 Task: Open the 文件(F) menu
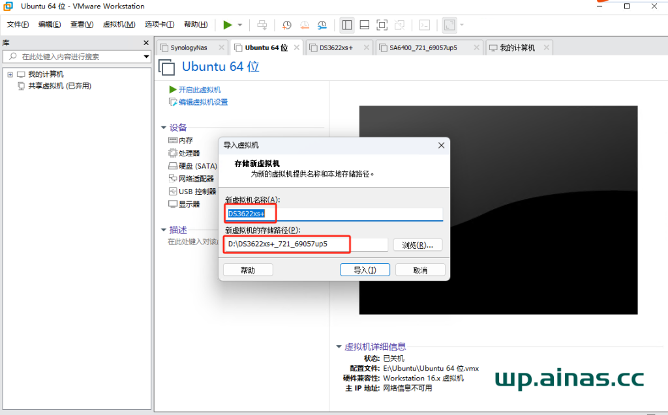[x=18, y=25]
